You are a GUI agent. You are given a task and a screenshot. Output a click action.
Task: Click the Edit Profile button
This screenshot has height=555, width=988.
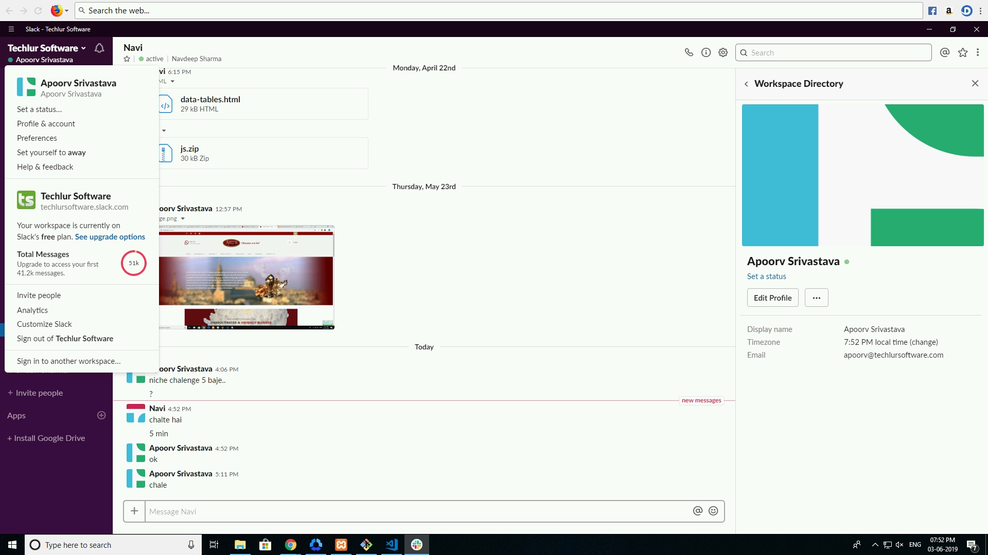coord(772,298)
